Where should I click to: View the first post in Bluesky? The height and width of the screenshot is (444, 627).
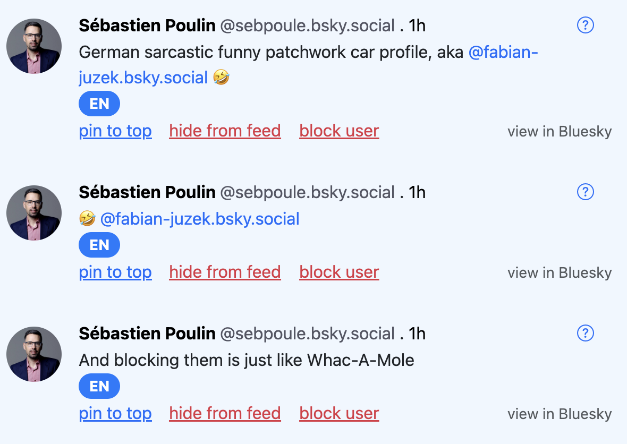560,132
